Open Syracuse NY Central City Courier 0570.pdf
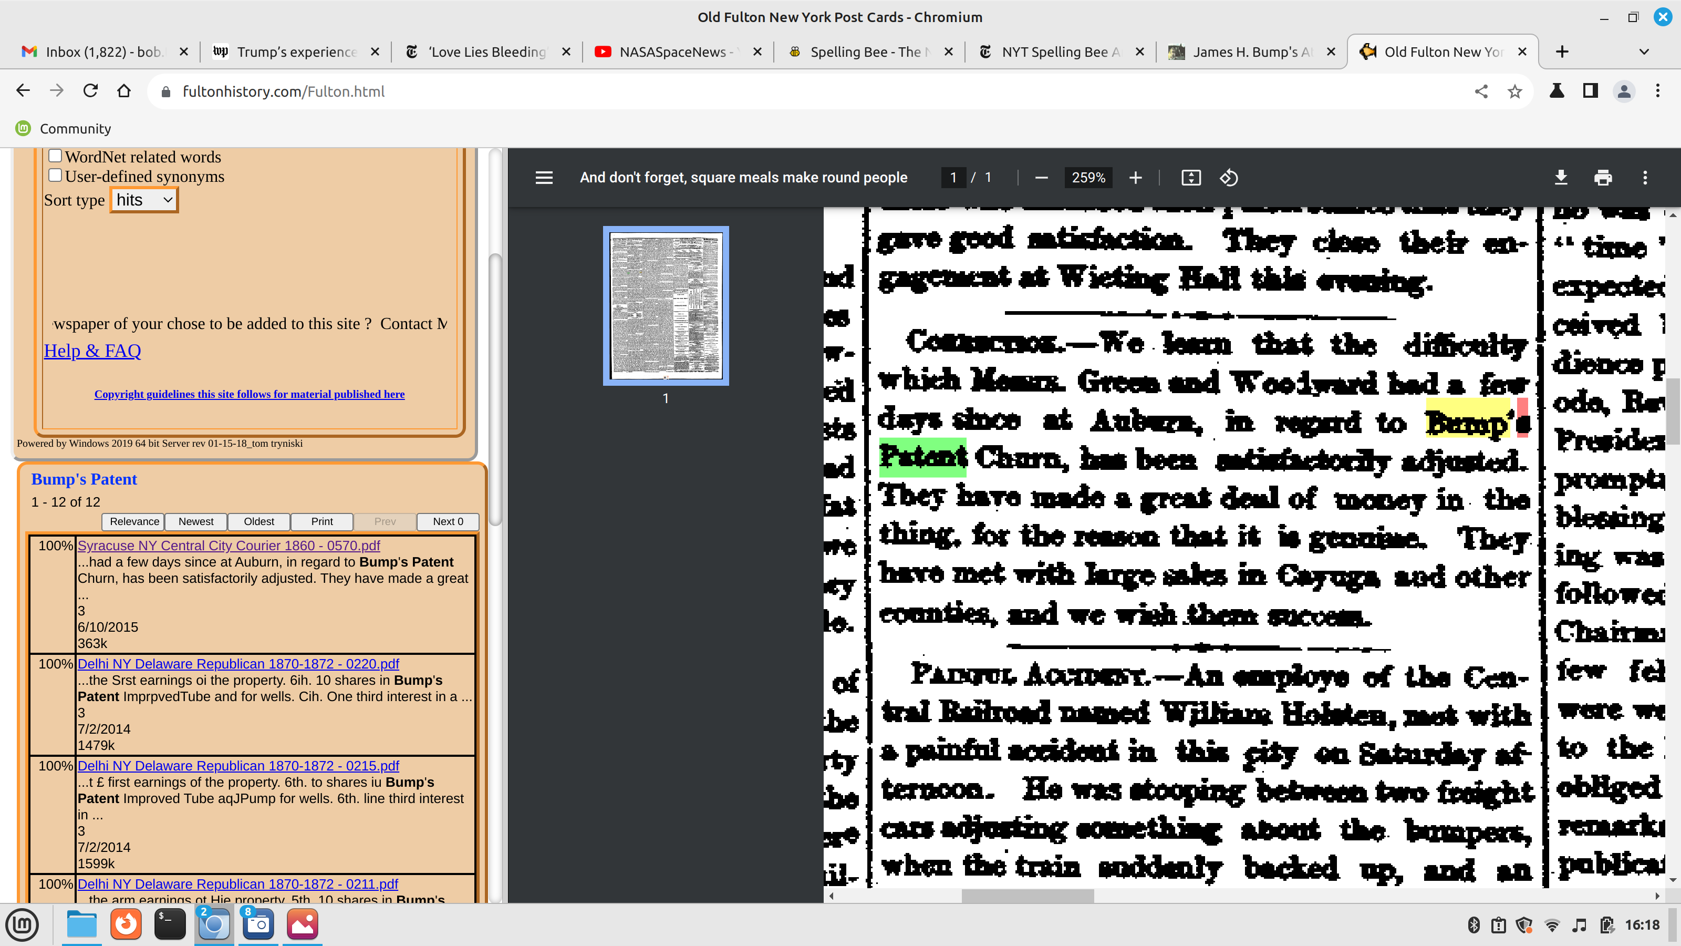Image resolution: width=1681 pixels, height=946 pixels. (x=229, y=545)
